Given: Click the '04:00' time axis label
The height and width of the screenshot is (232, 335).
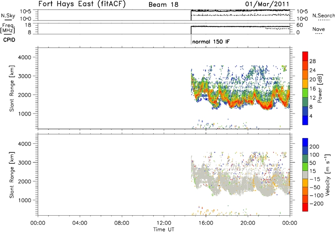Looking at the screenshot, I should [x=80, y=223].
